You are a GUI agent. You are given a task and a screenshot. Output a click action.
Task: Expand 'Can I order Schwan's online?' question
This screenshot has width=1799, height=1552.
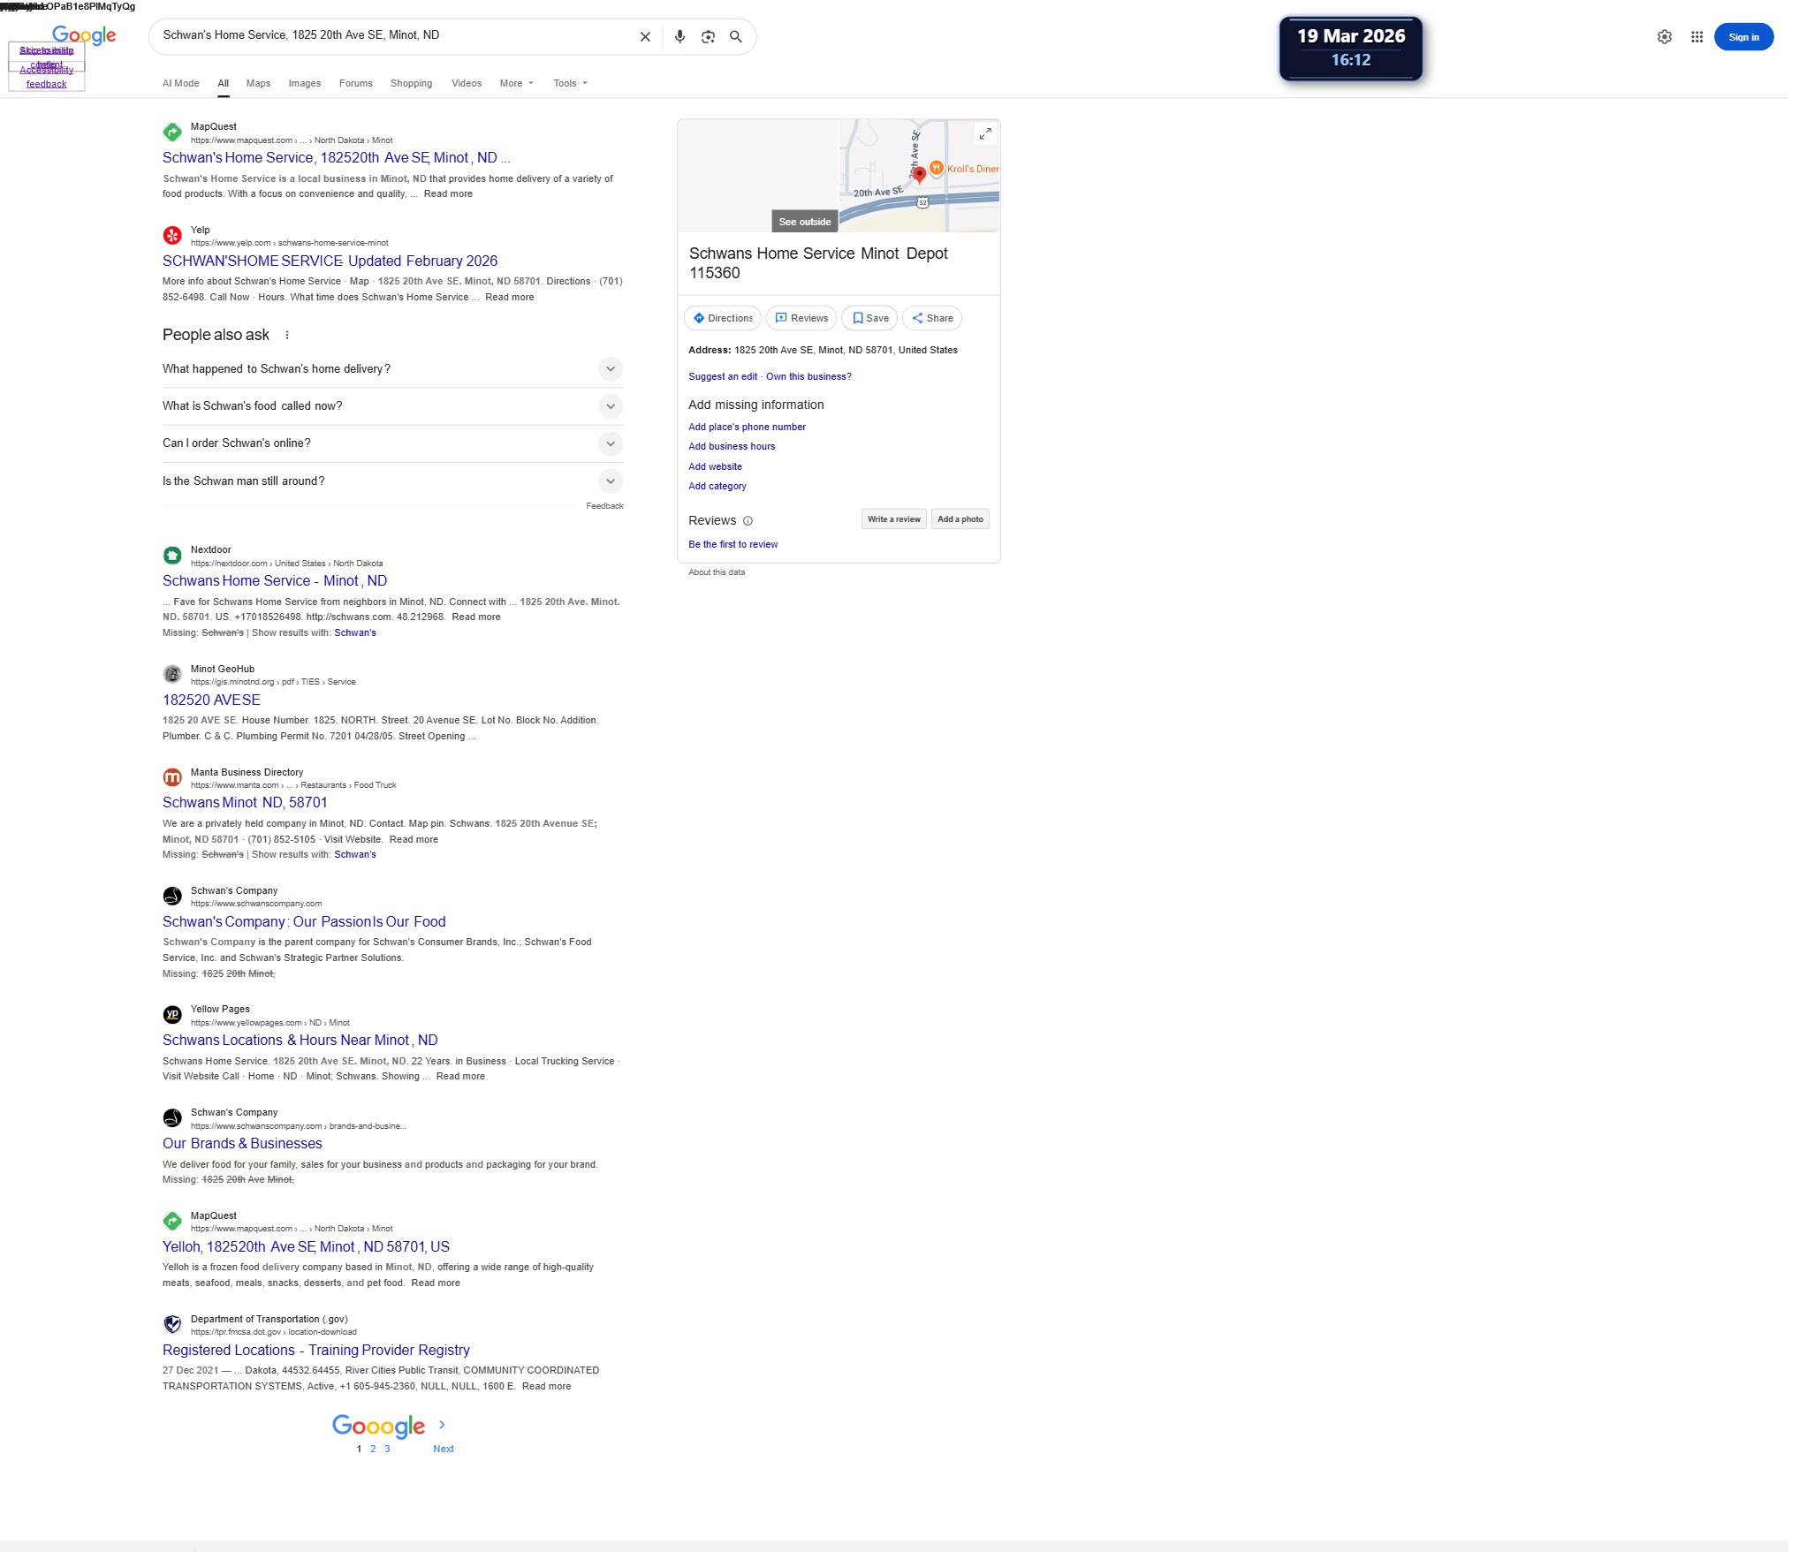[x=610, y=443]
